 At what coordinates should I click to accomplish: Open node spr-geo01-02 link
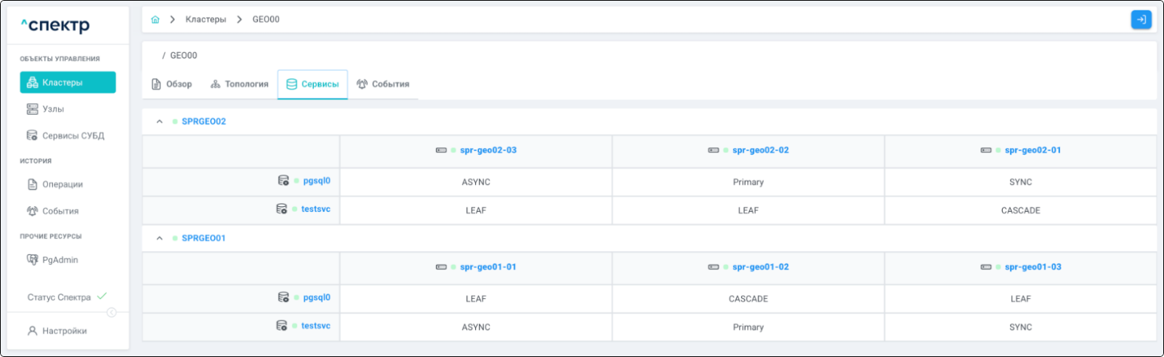[x=760, y=267]
